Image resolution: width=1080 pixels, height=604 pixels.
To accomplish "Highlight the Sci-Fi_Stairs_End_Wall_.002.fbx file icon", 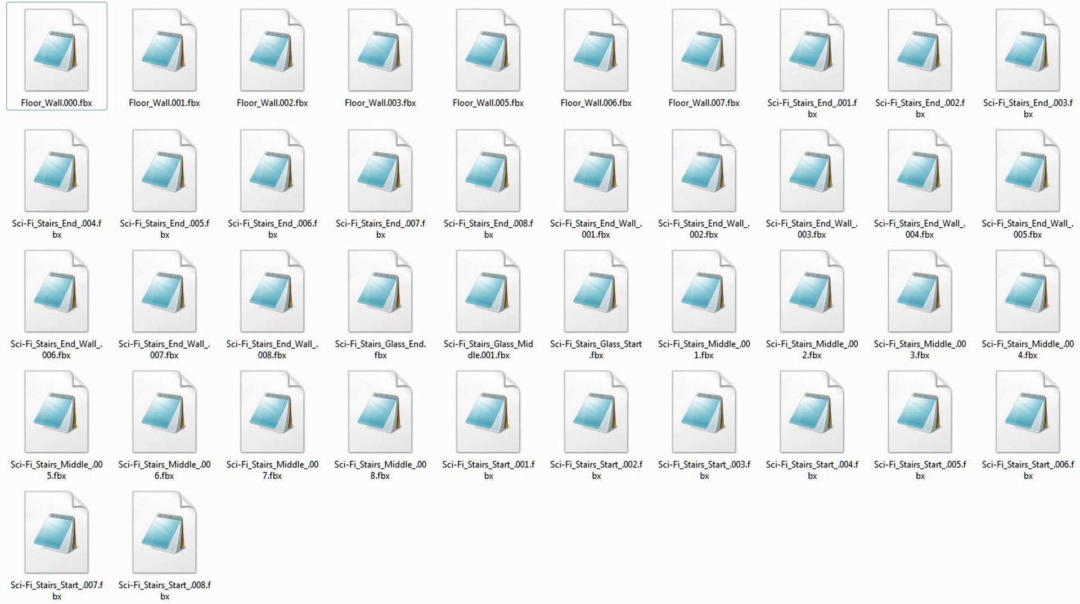I will [x=704, y=170].
